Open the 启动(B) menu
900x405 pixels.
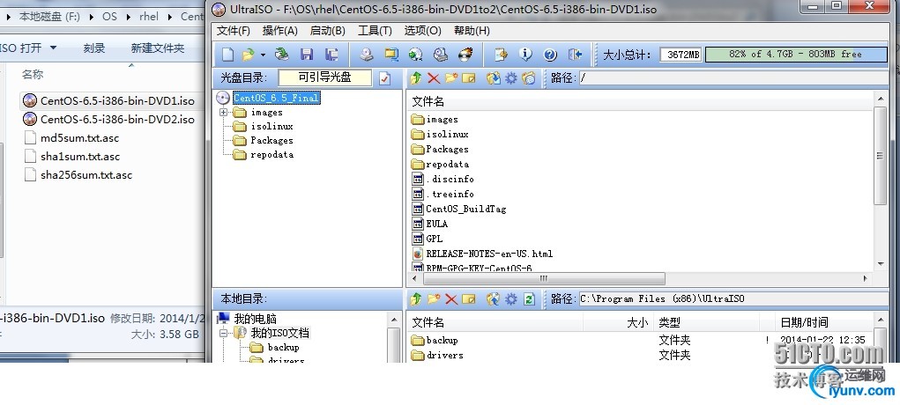tap(328, 31)
